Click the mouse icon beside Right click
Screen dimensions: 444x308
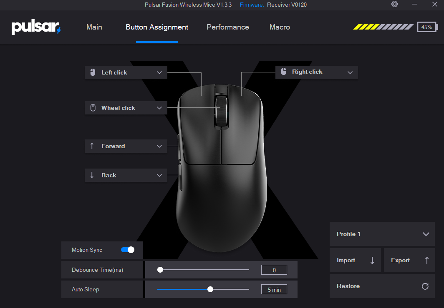point(283,72)
